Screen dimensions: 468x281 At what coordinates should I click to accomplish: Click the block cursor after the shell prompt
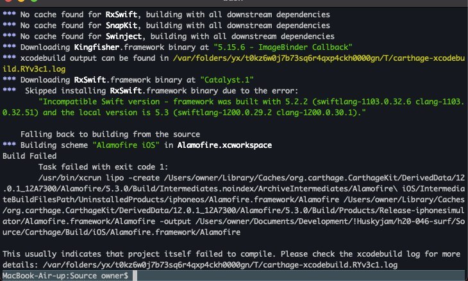click(x=135, y=276)
